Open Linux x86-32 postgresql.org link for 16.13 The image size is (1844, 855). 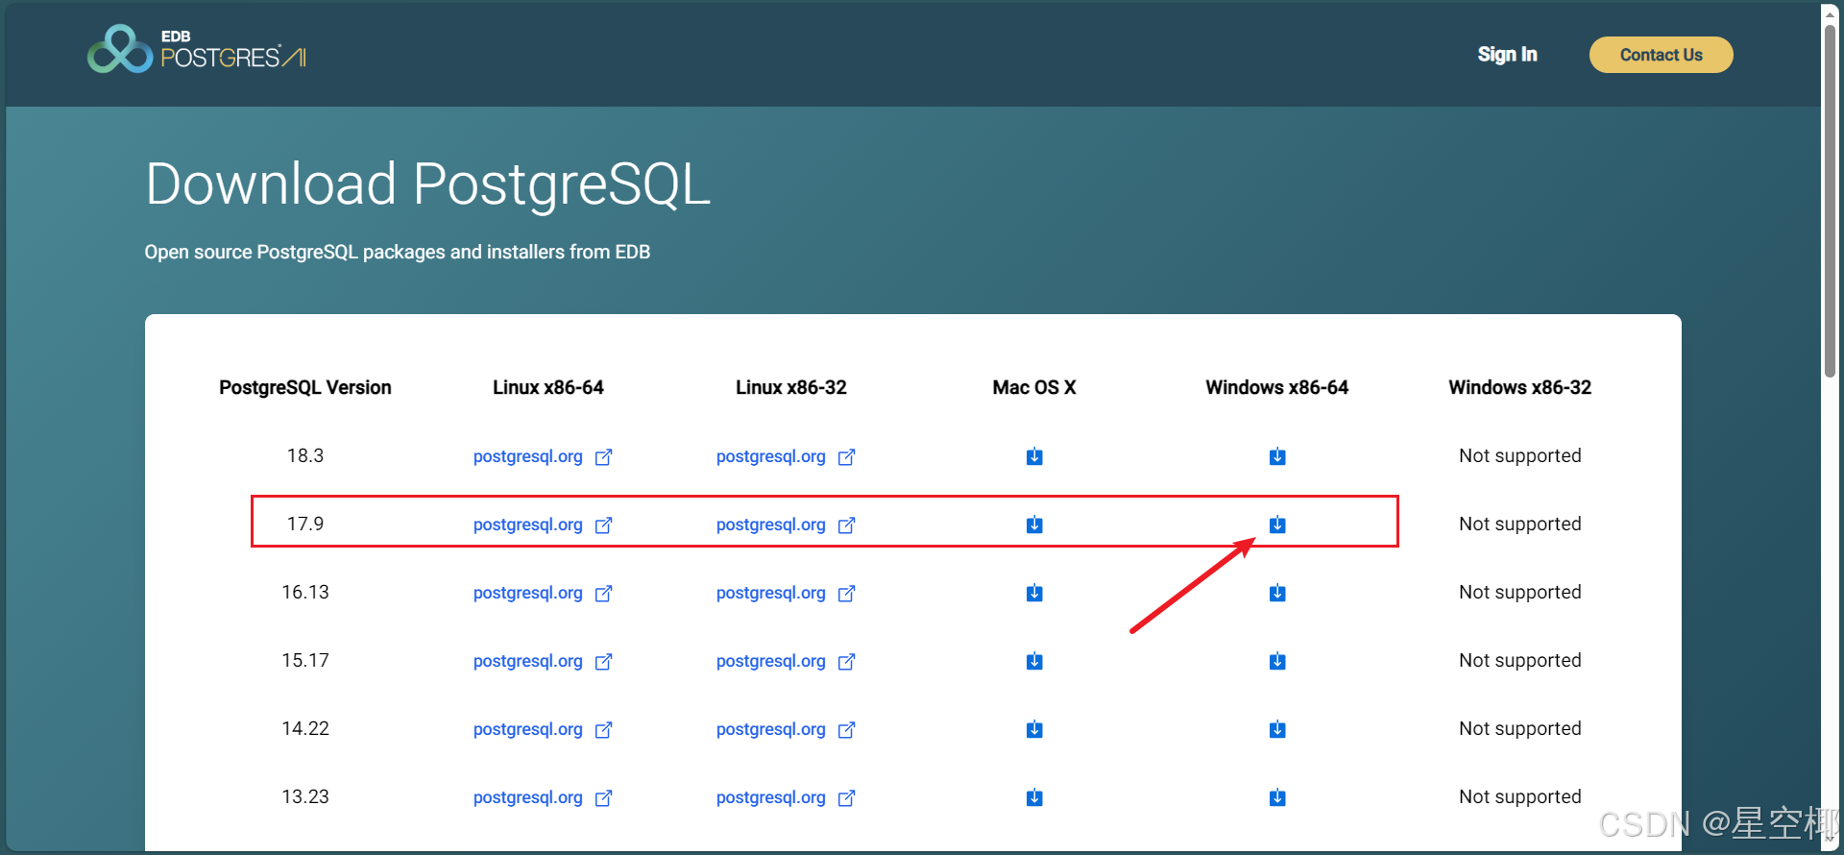[786, 593]
